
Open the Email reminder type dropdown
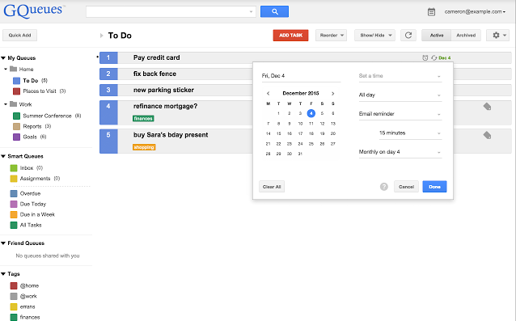400,114
